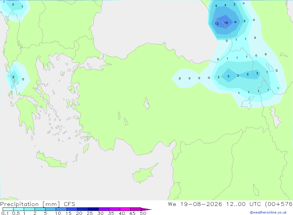Viewport: 293px width, 215px height.
Task: Click the 45–50 mm legend color swatch
Action: coord(136,209)
